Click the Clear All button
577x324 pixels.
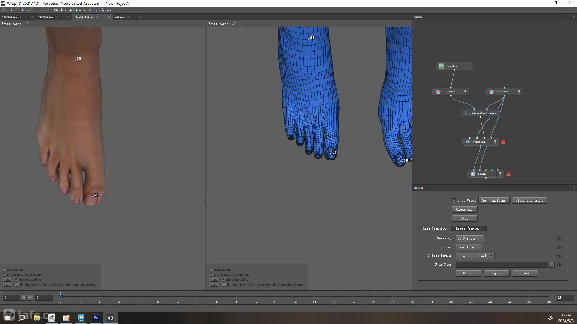(x=464, y=209)
